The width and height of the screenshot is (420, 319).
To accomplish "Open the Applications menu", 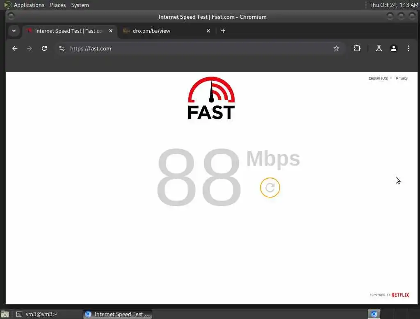I will pos(29,5).
